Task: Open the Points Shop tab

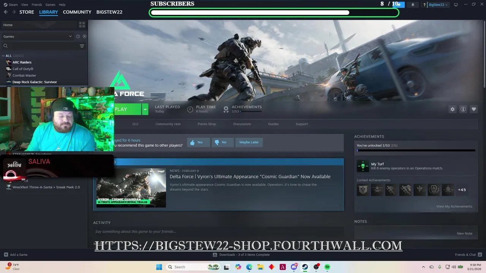Action: (x=207, y=124)
